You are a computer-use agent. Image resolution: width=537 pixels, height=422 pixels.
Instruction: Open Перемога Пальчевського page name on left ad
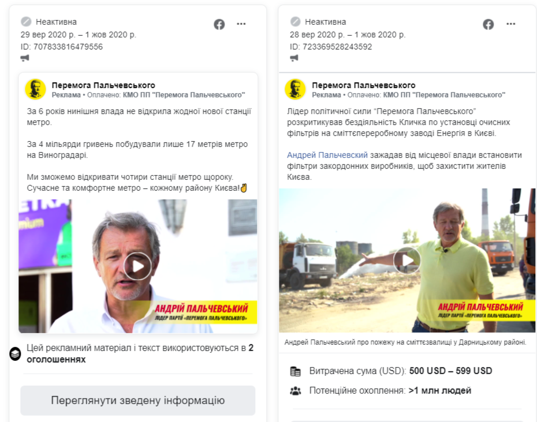(x=103, y=85)
